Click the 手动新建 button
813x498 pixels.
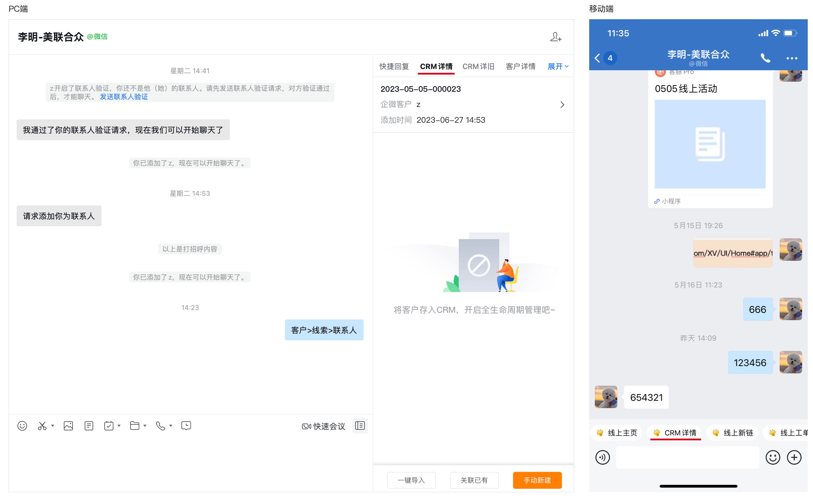[537, 480]
